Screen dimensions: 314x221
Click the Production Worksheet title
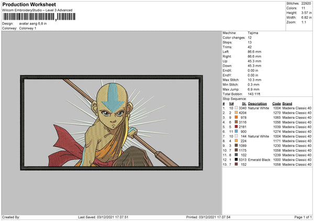pos(29,4)
